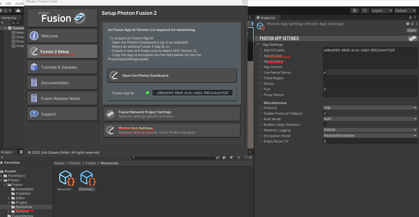Screen dimensions: 419x217
Task: Open the Unity cloud services icon
Action: point(18,11)
